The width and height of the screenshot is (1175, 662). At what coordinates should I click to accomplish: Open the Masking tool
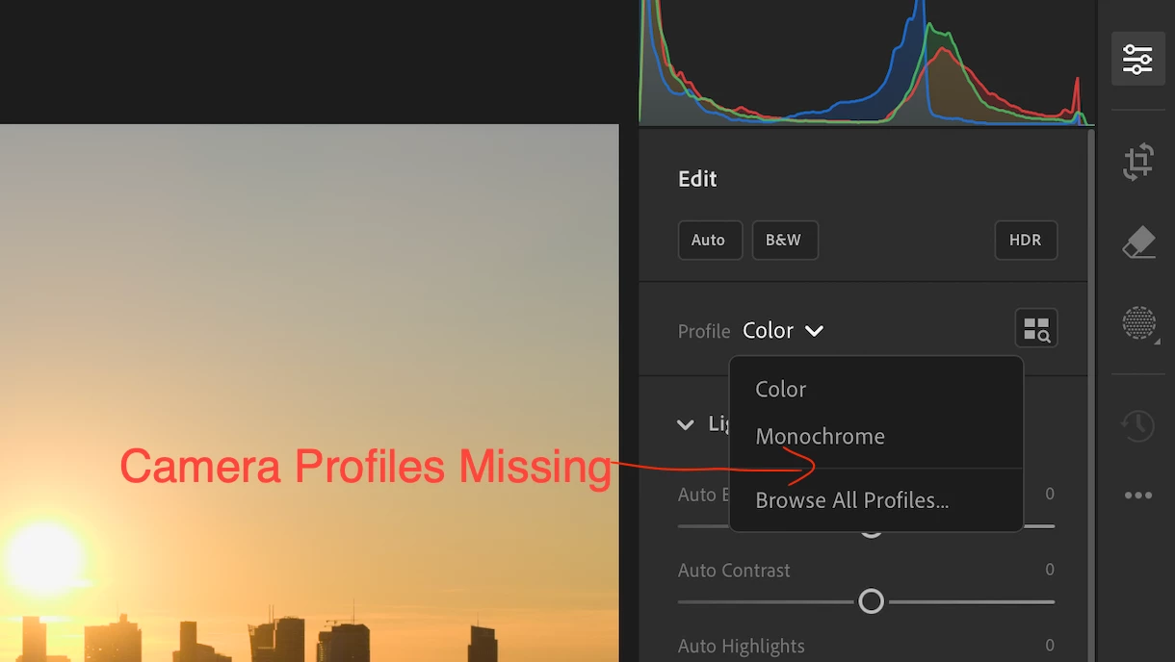pos(1139,323)
